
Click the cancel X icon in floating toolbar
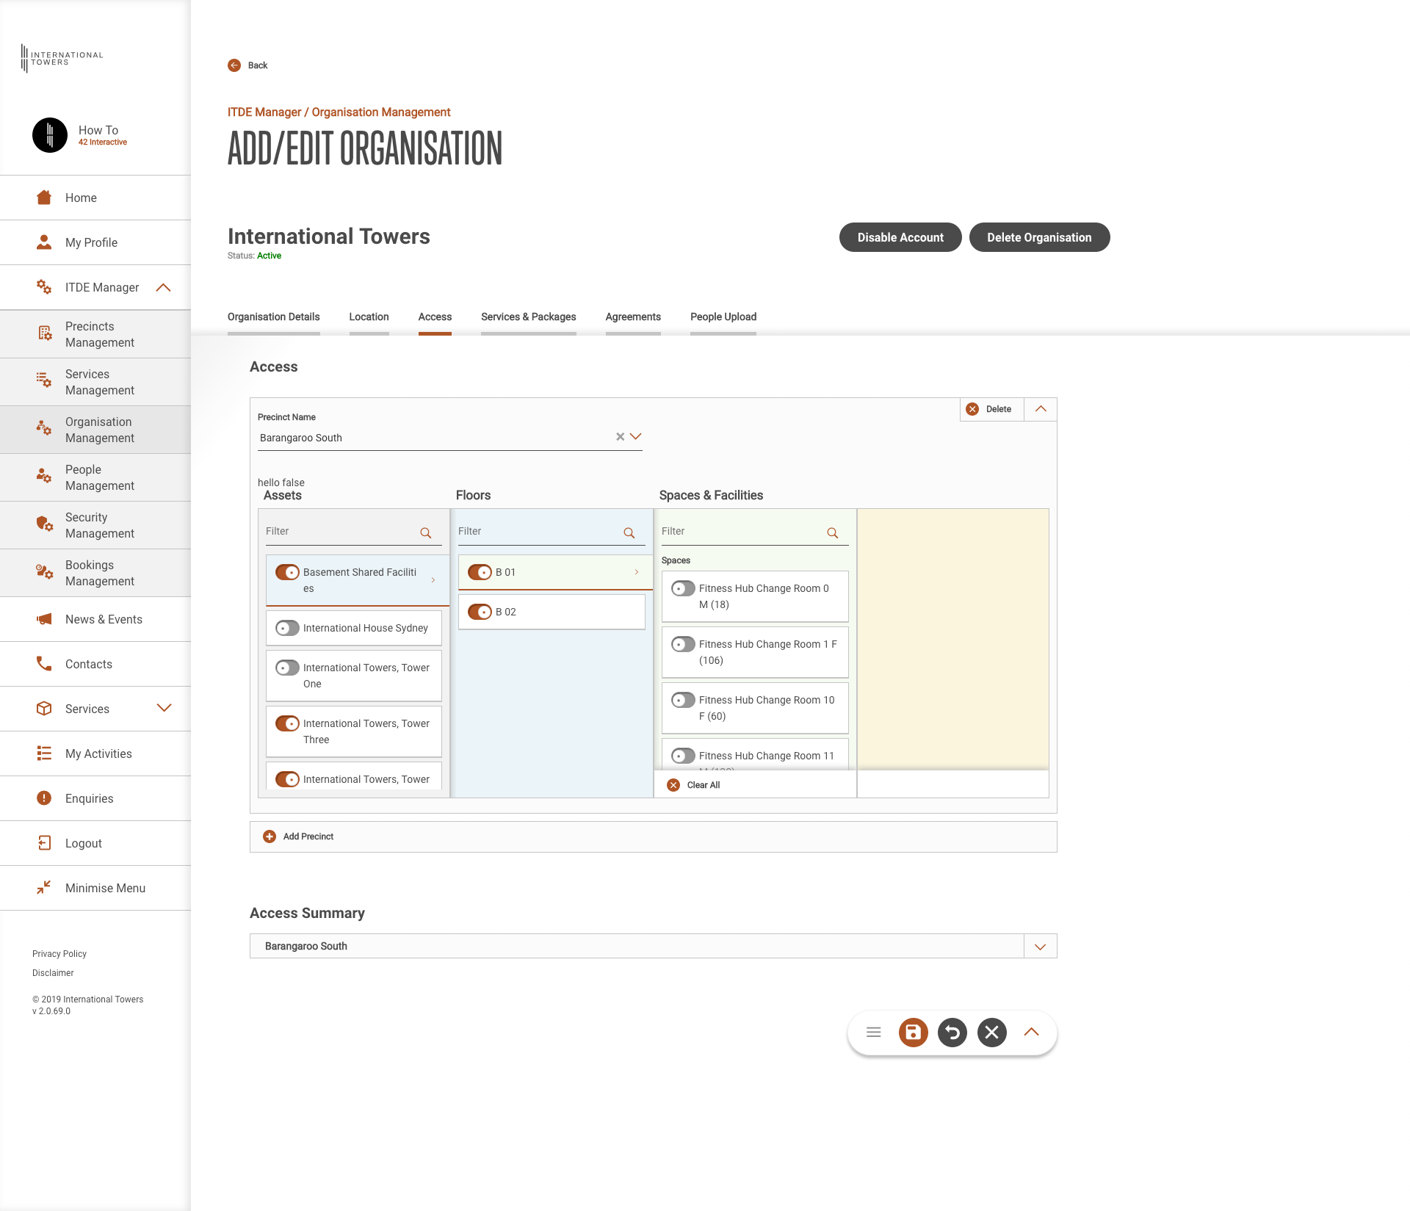(x=991, y=1033)
